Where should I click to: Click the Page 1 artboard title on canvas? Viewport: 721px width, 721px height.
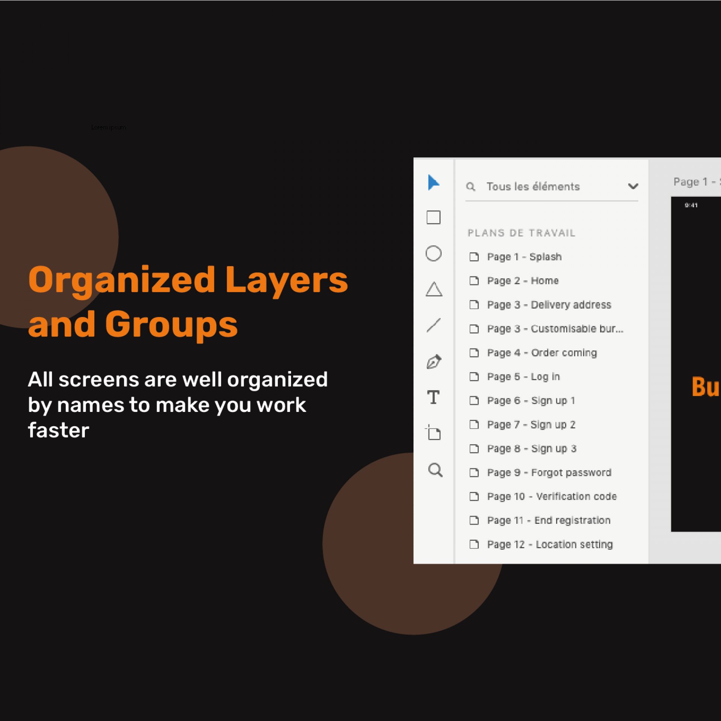point(694,182)
